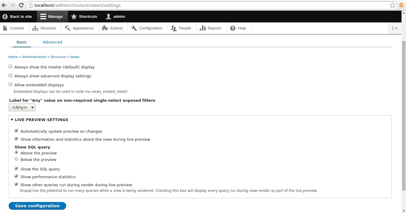Click the Save configuration button

(x=37, y=206)
